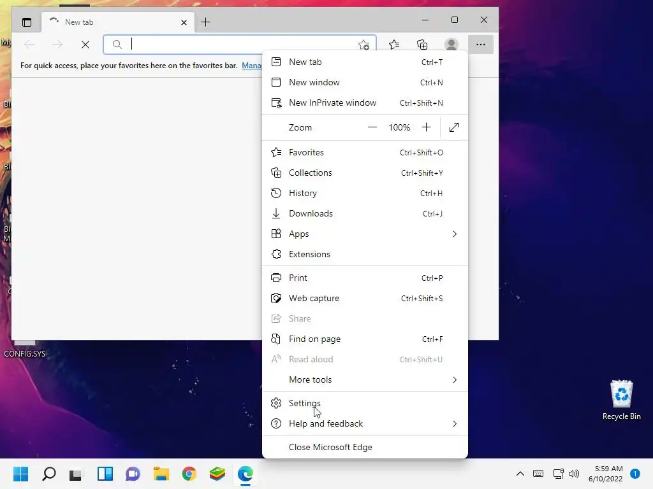Image resolution: width=653 pixels, height=489 pixels.
Task: Open the clock and date flyout
Action: [606, 474]
